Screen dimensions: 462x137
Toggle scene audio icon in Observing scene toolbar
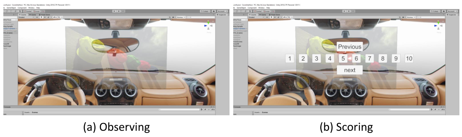click(45, 17)
